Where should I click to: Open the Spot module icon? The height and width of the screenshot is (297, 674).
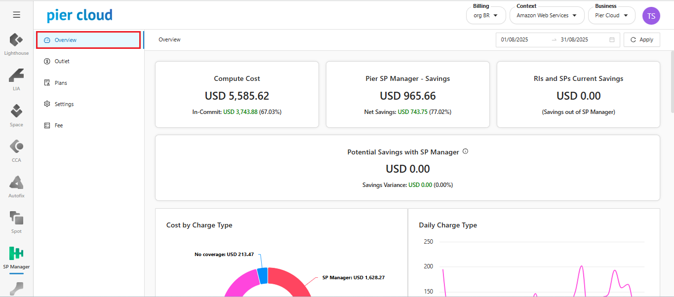[16, 218]
